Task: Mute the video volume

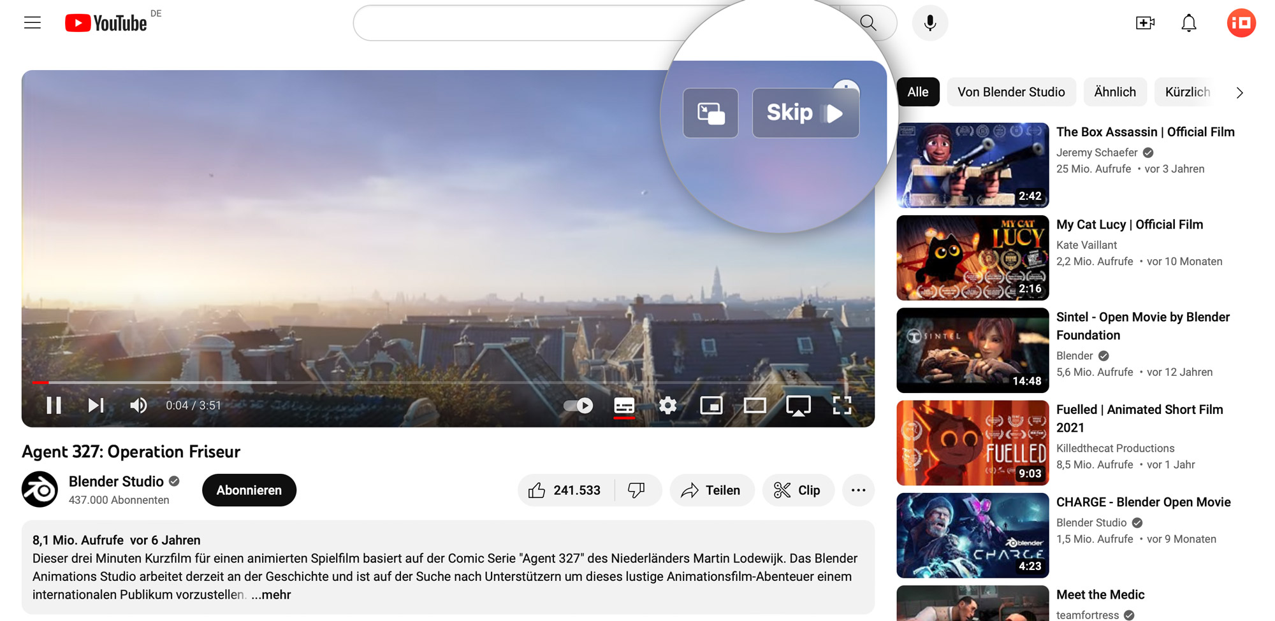Action: (x=138, y=406)
